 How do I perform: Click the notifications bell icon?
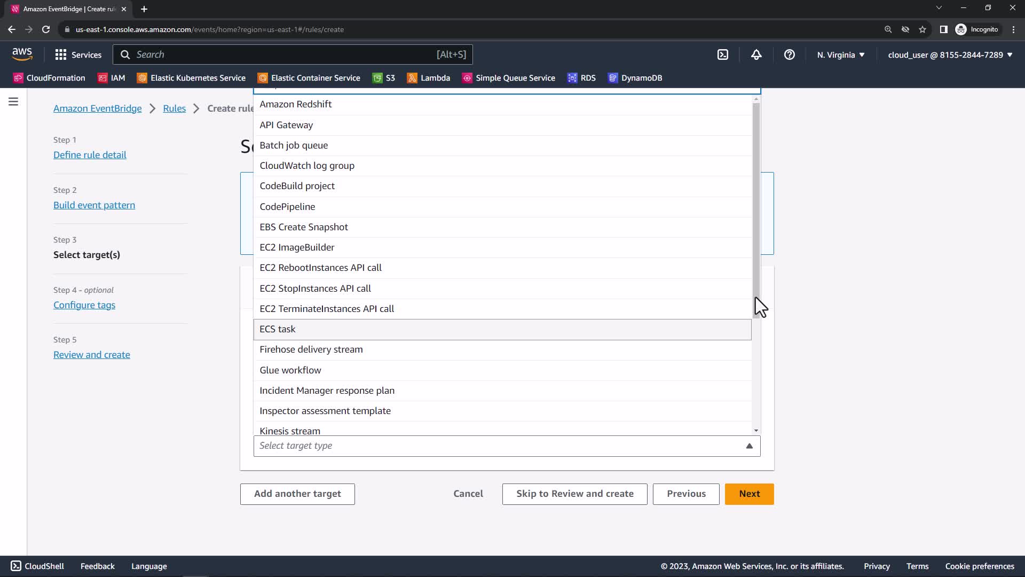click(x=756, y=54)
